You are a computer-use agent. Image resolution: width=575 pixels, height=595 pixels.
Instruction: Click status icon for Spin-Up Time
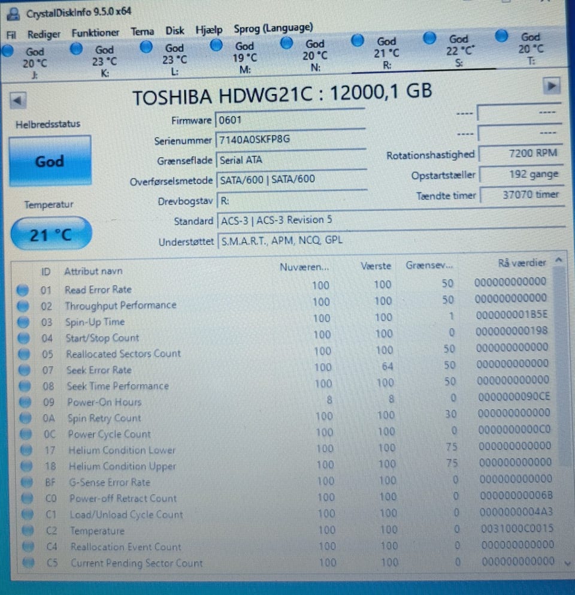23,322
